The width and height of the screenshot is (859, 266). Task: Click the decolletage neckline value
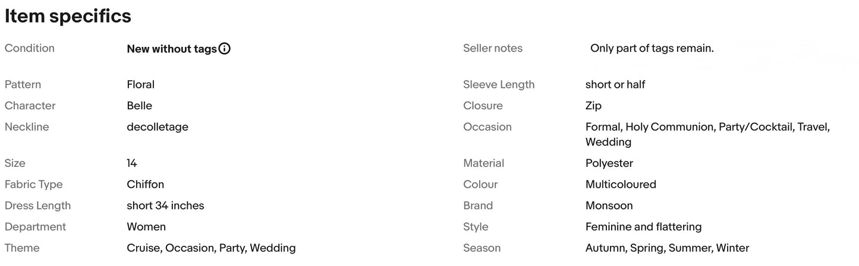[x=158, y=127]
